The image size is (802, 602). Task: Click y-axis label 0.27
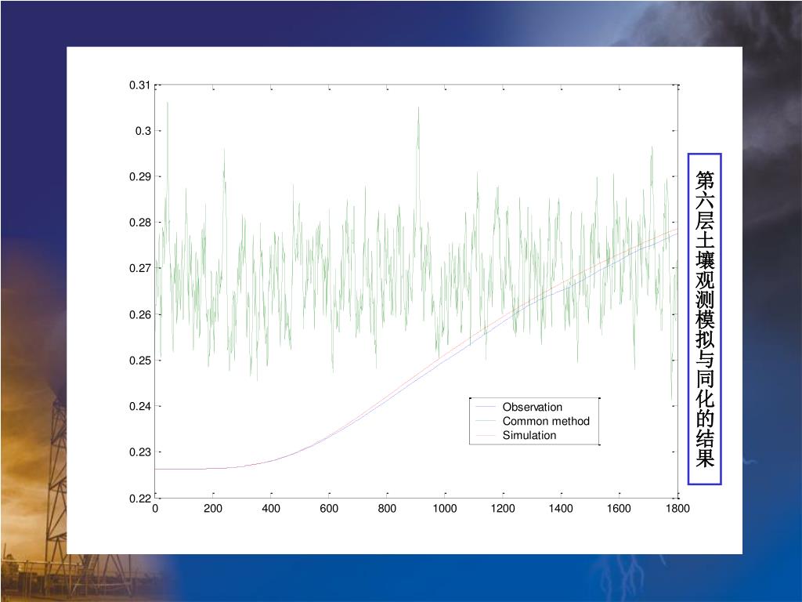coord(139,268)
